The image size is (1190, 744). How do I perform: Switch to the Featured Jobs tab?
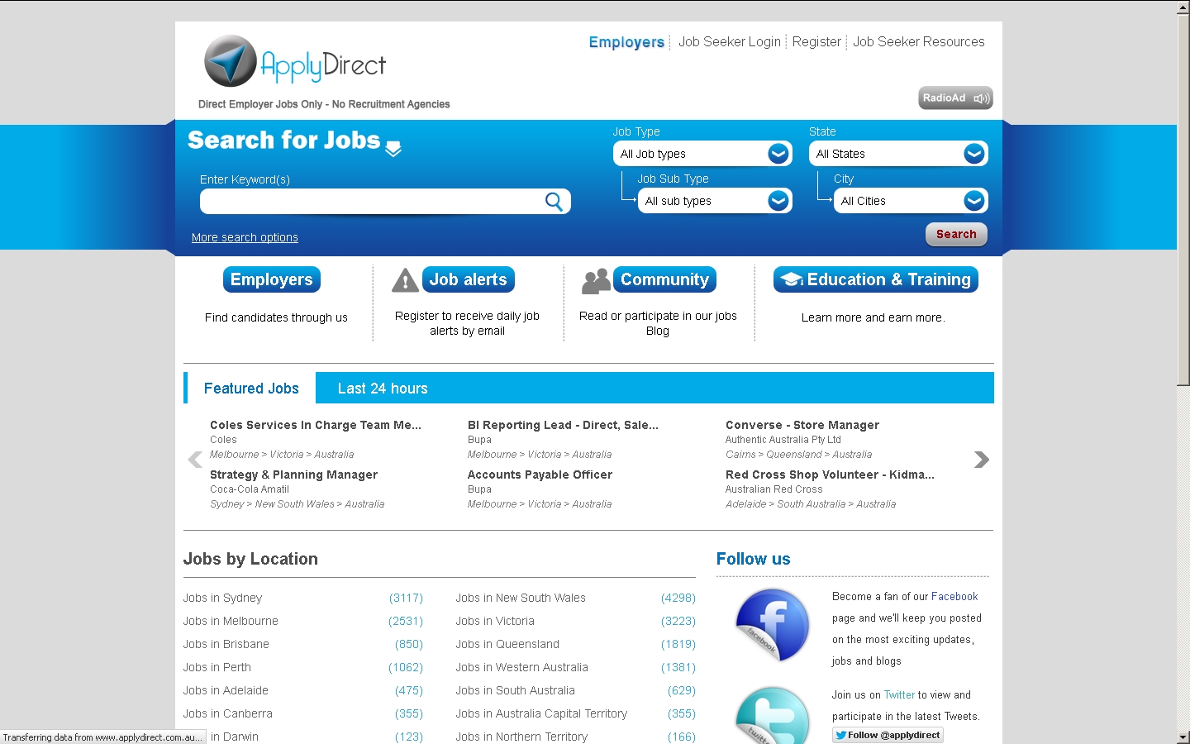pyautogui.click(x=251, y=389)
